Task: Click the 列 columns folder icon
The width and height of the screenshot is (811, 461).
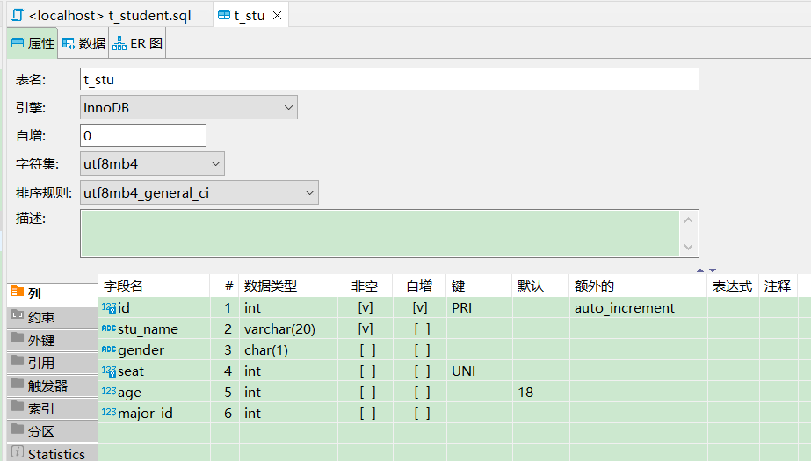Action: (x=18, y=291)
